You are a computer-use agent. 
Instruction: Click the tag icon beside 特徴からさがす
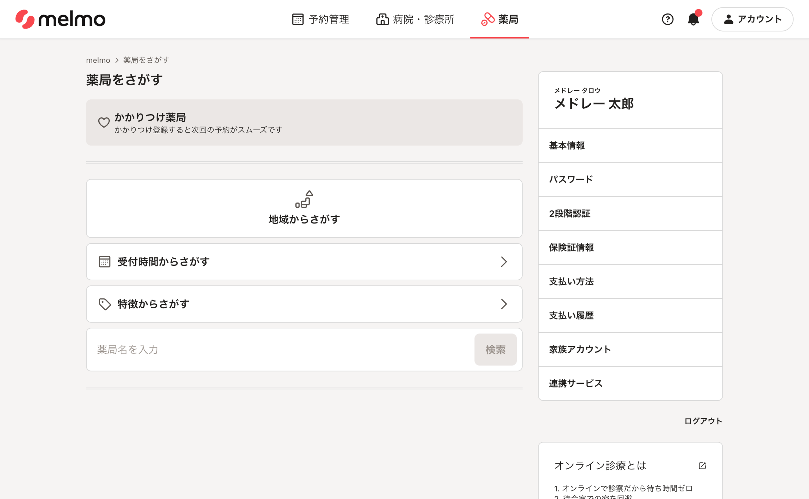click(105, 304)
